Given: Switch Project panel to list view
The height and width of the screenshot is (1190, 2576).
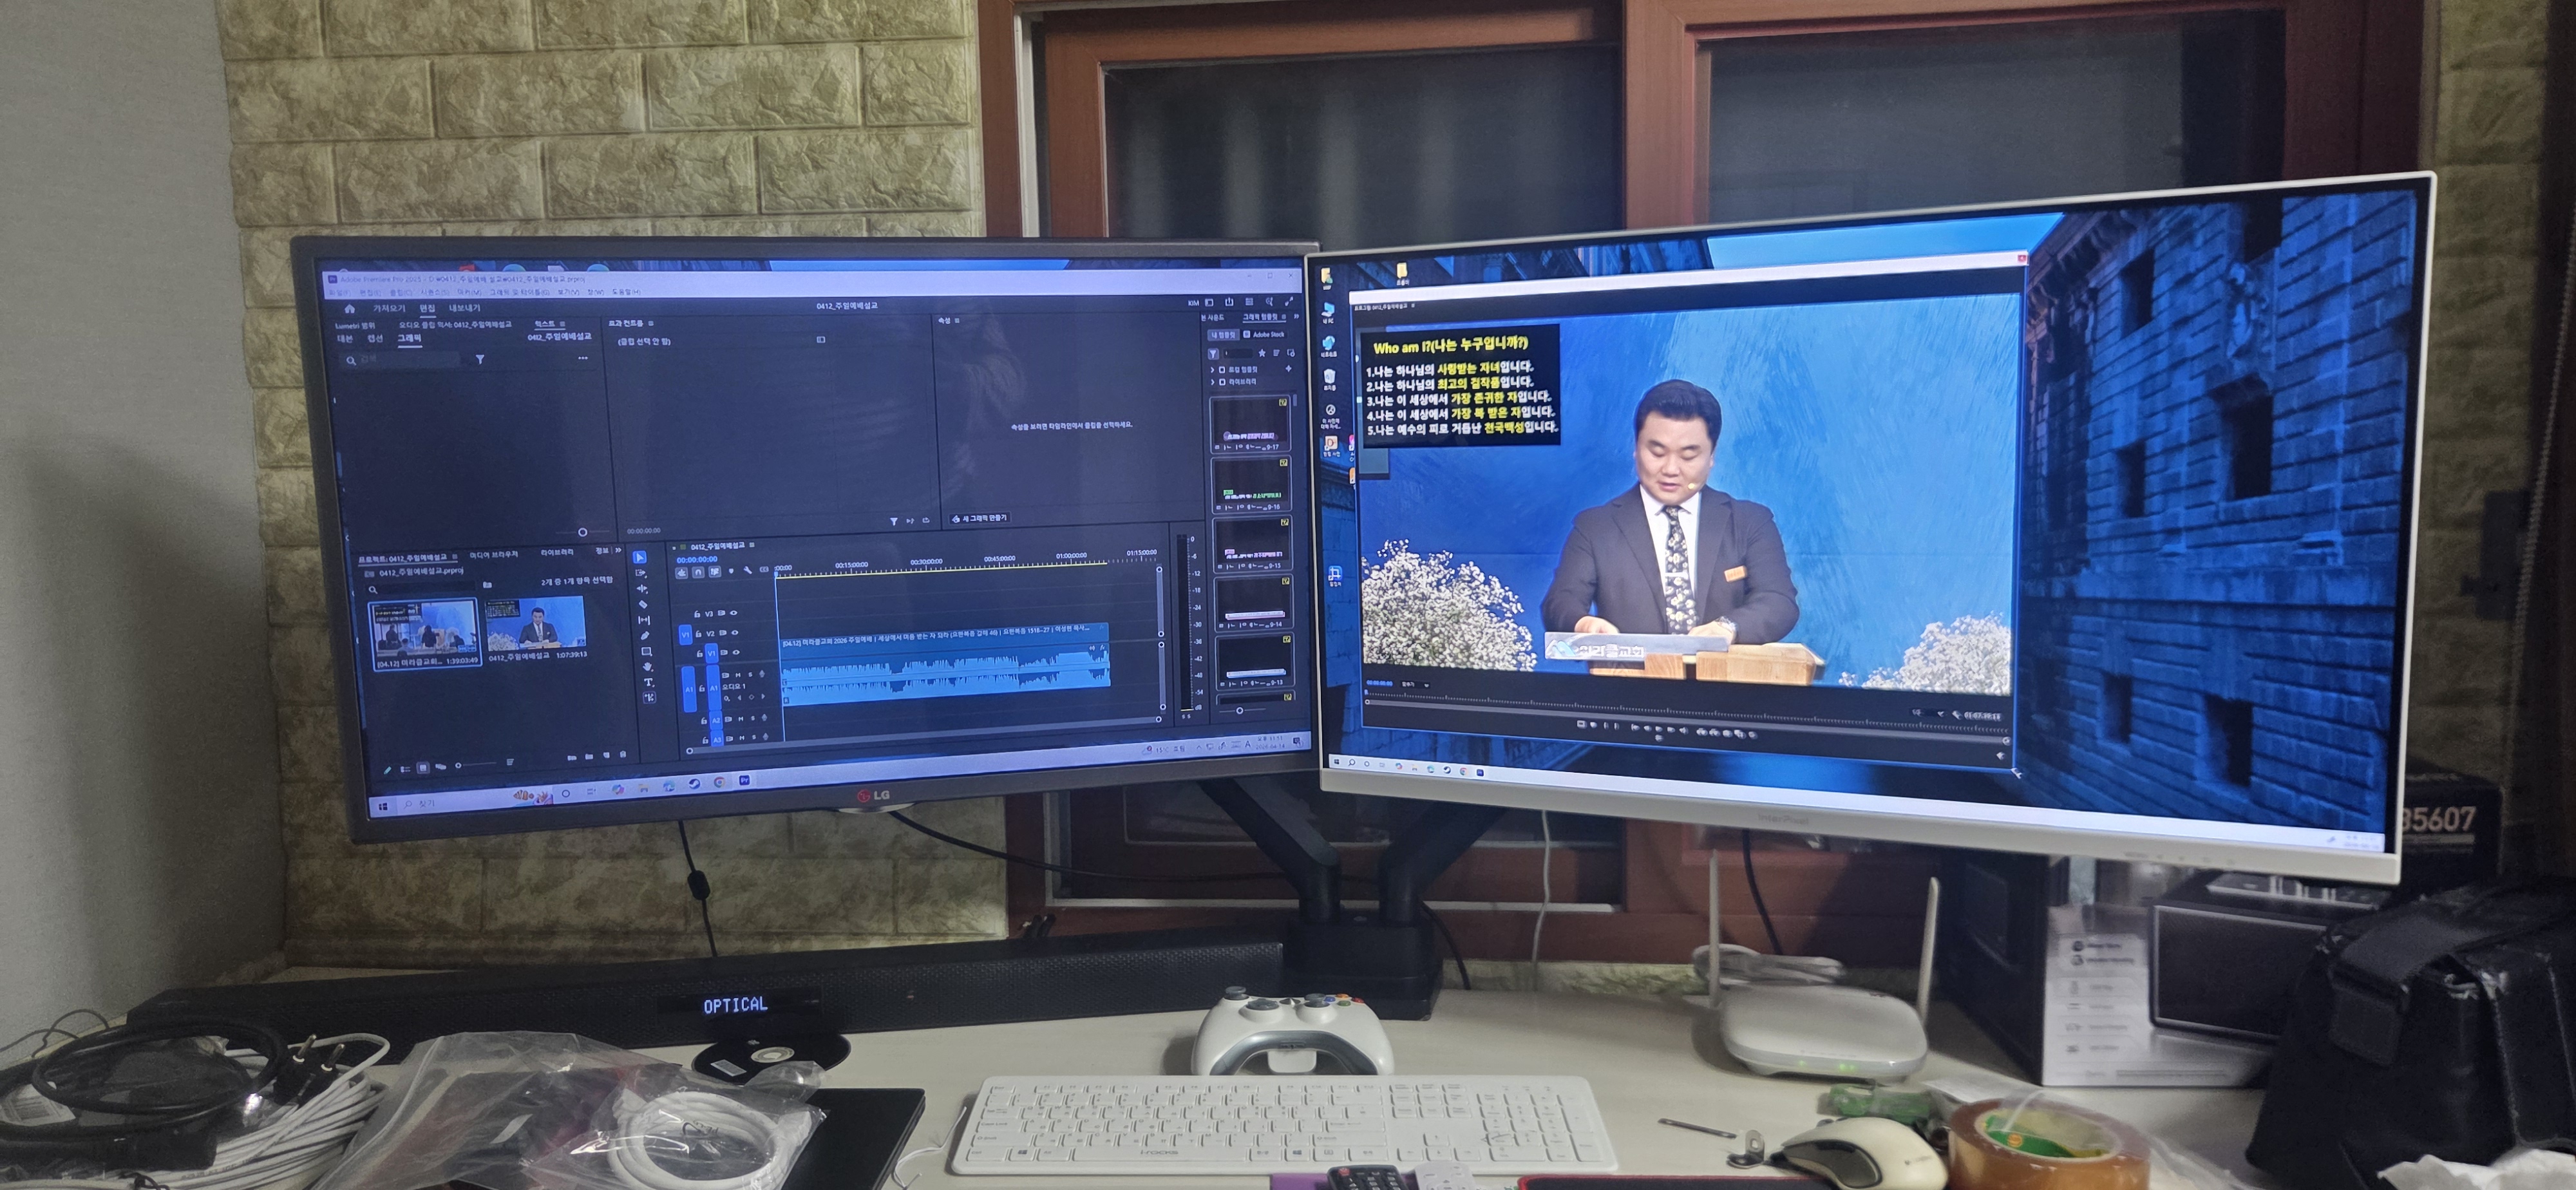Looking at the screenshot, I should coord(406,769).
